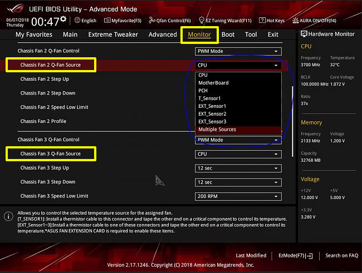Click the info icon beside help text
The height and width of the screenshot is (273, 362).
click(8, 216)
